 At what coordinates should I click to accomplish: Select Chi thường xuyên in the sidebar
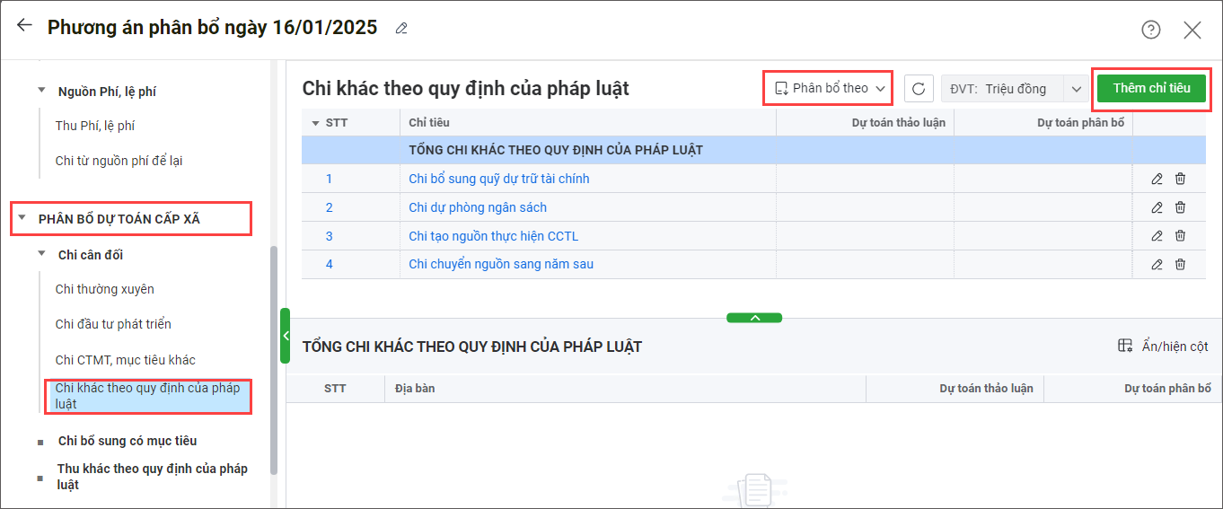pyautogui.click(x=105, y=289)
